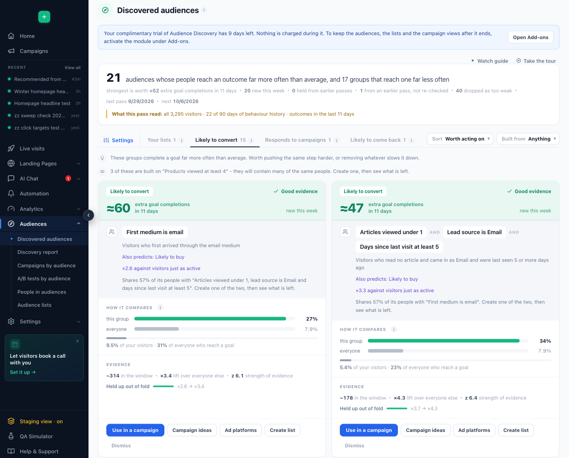Switch to Your lists tab
This screenshot has width=569, height=458.
tap(162, 140)
